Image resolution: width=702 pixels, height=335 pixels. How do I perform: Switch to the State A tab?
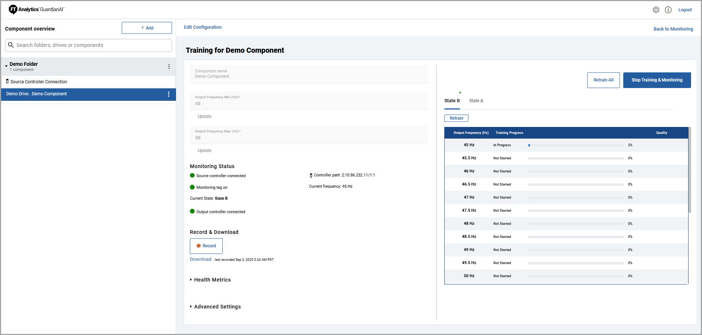(476, 101)
